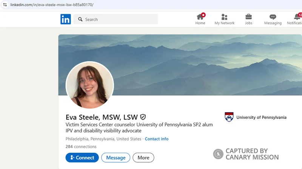The height and width of the screenshot is (169, 302).
Task: Click the Connect button
Action: click(82, 158)
